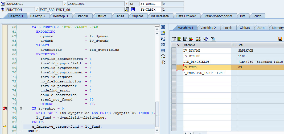Click the branching arrow icon in variables toolbar
This screenshot has width=284, height=134.
click(205, 39)
